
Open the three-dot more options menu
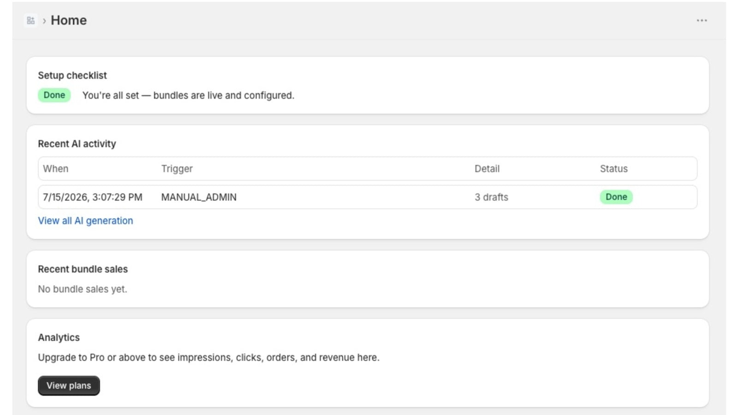(x=702, y=20)
